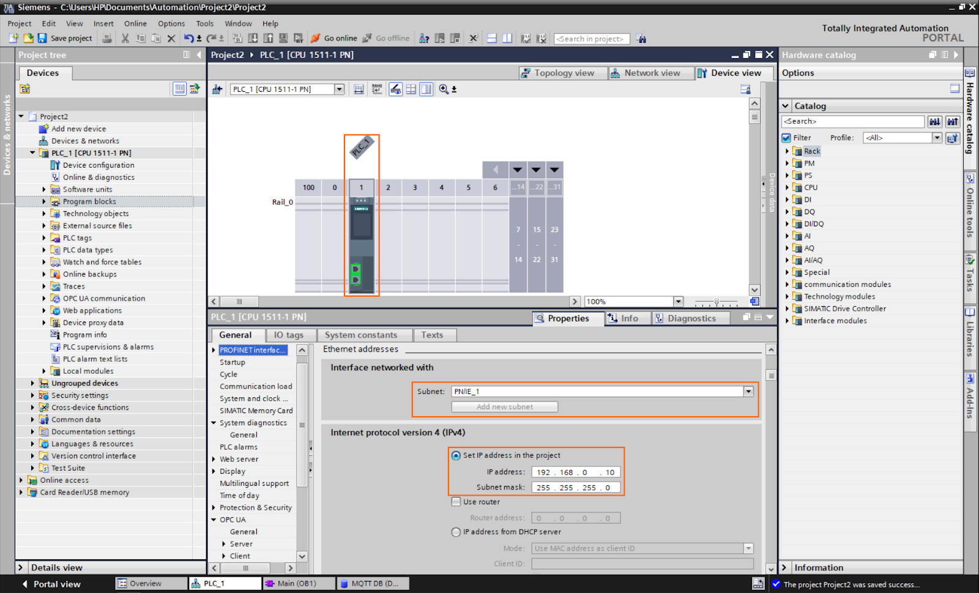Select Set IP address in the project
Image resolution: width=979 pixels, height=593 pixels.
point(456,455)
